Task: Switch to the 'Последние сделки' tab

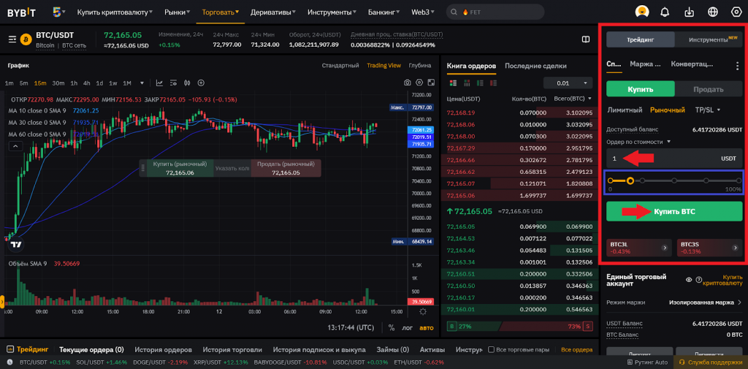Action: [535, 66]
